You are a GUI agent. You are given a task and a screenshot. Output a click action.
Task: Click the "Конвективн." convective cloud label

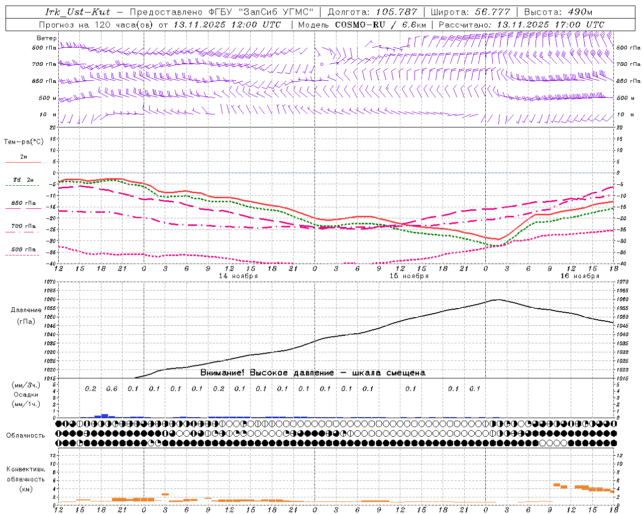point(26,469)
